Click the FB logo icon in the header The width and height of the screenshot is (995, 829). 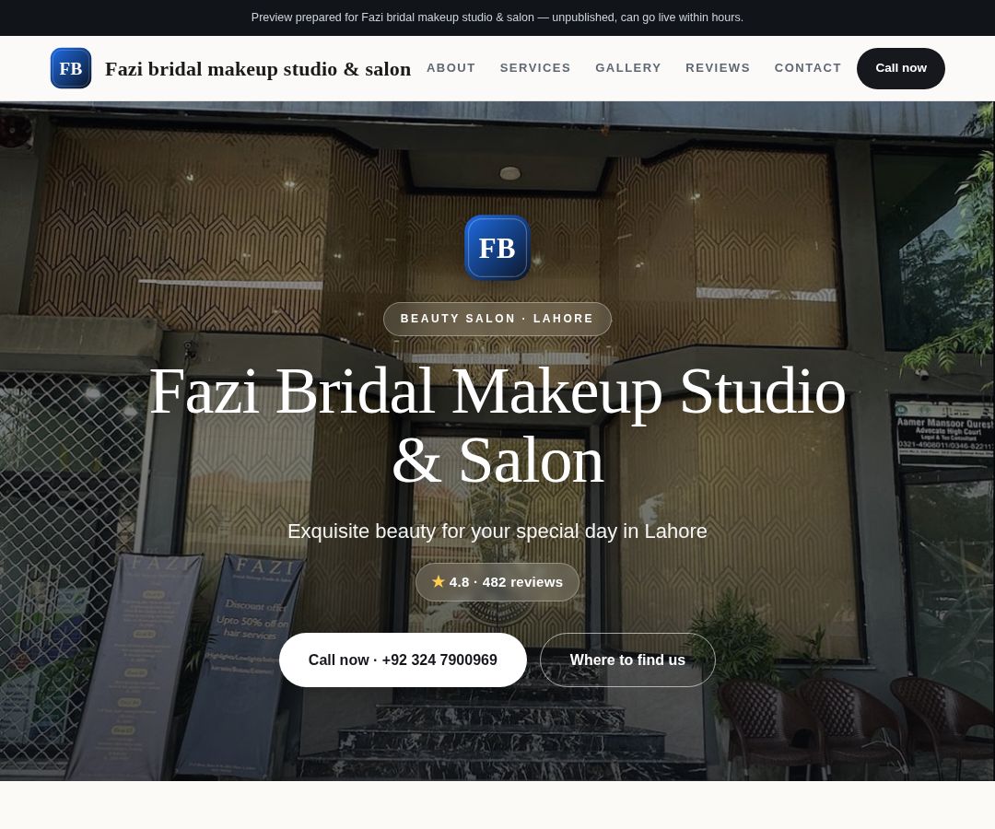pos(70,68)
